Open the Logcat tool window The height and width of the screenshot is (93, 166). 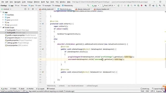click(40, 89)
